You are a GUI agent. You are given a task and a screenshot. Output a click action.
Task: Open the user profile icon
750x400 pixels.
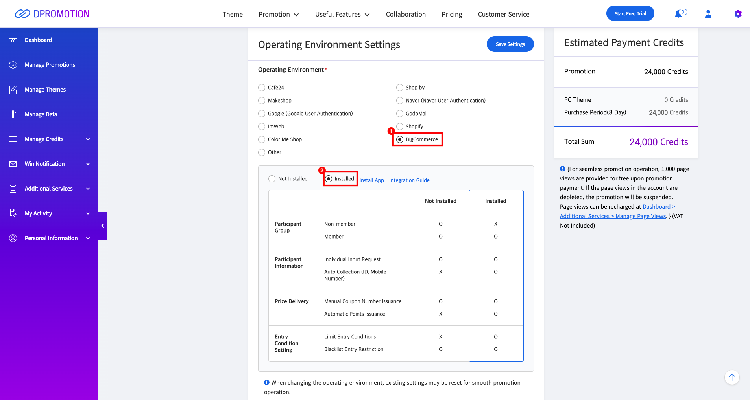point(708,14)
